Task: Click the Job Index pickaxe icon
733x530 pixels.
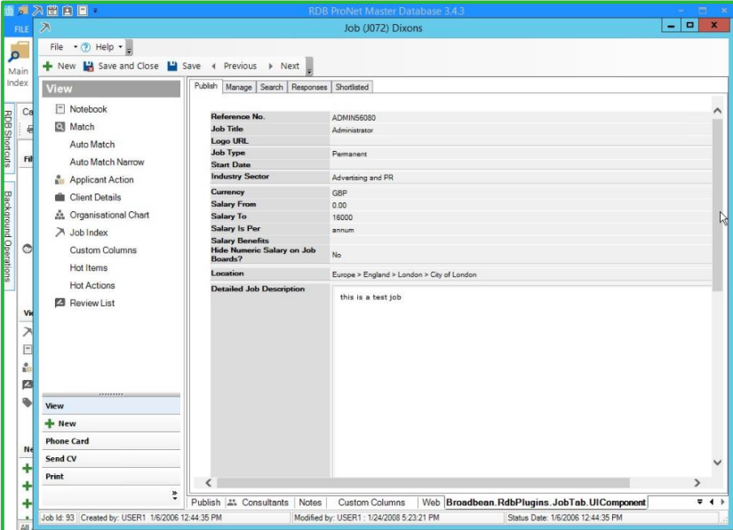Action: (60, 232)
